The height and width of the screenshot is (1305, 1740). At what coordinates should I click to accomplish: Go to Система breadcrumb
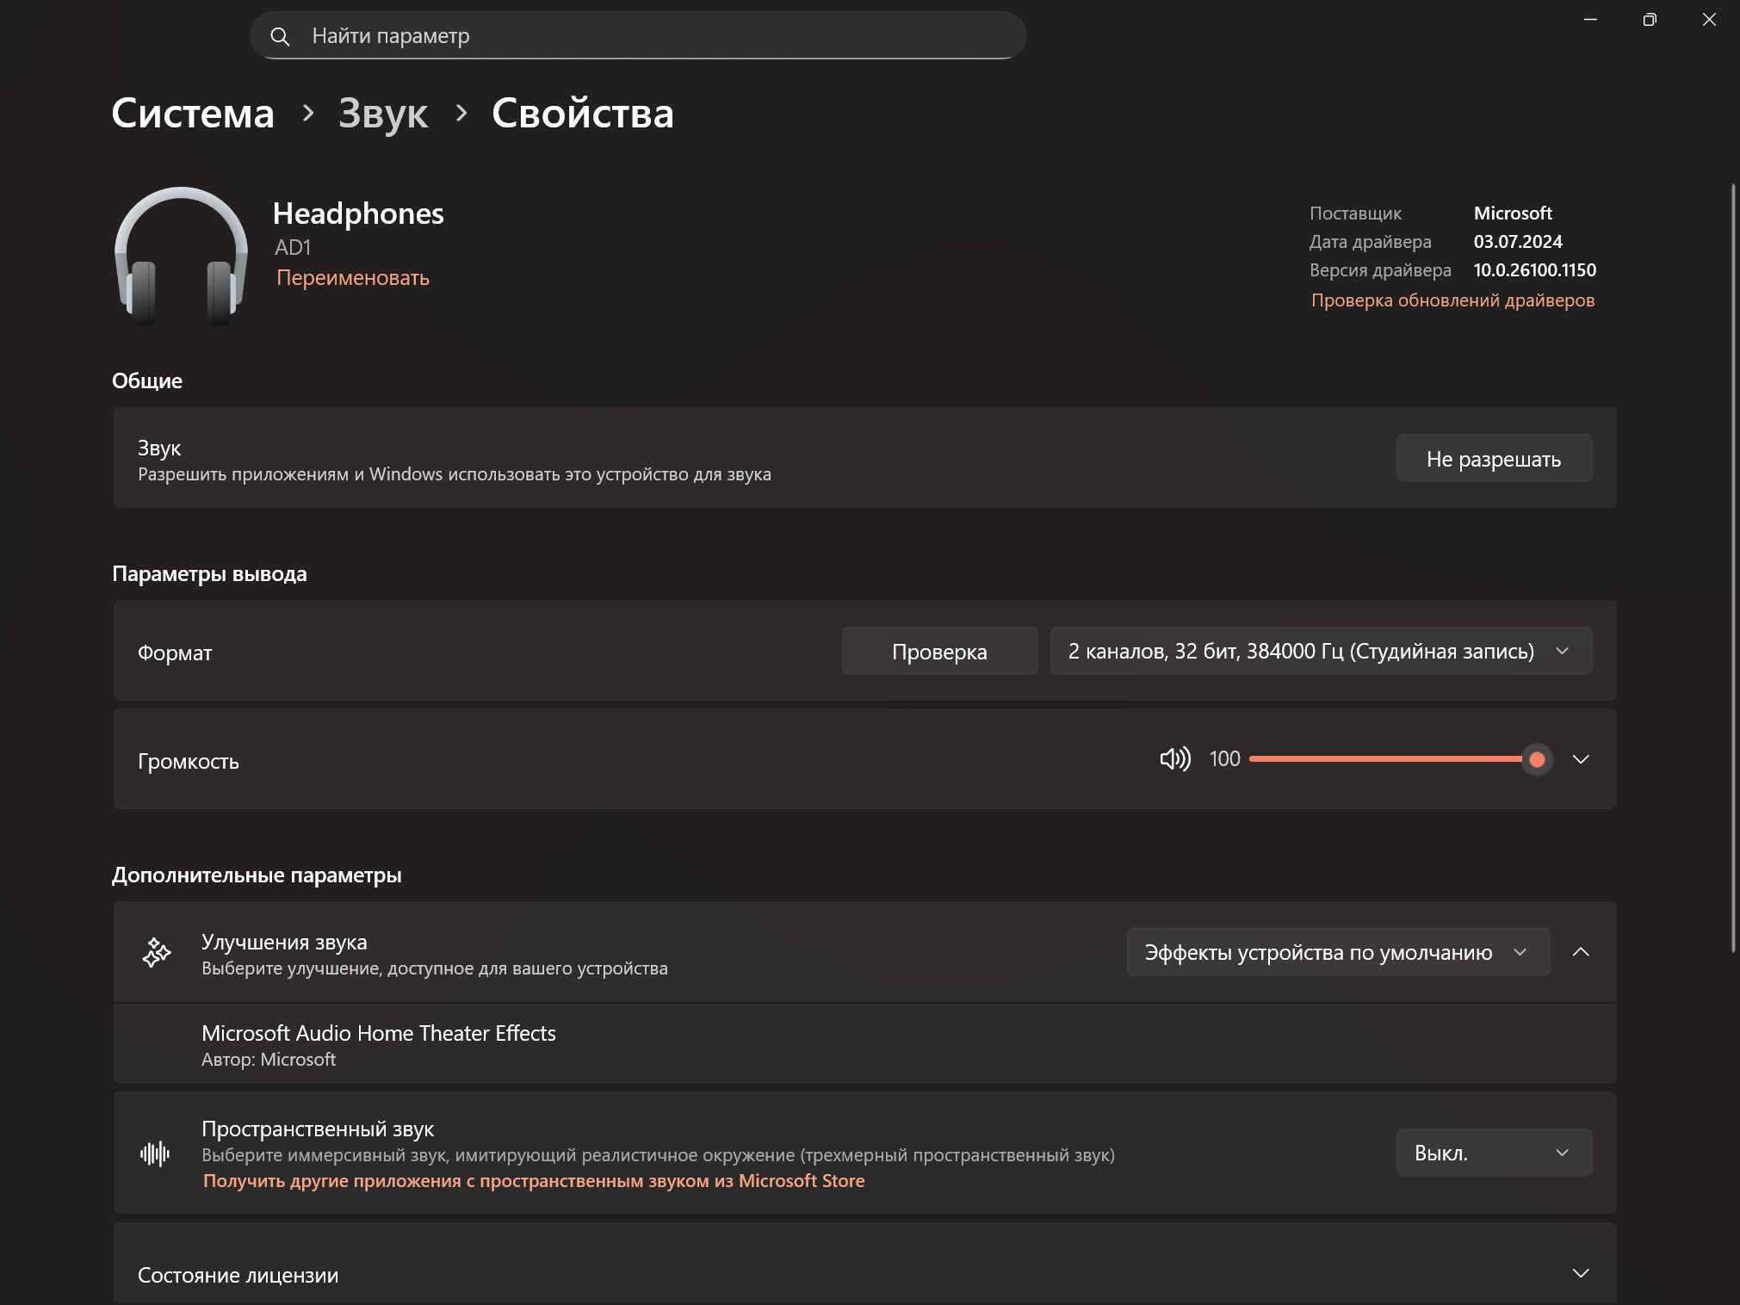[x=193, y=114]
